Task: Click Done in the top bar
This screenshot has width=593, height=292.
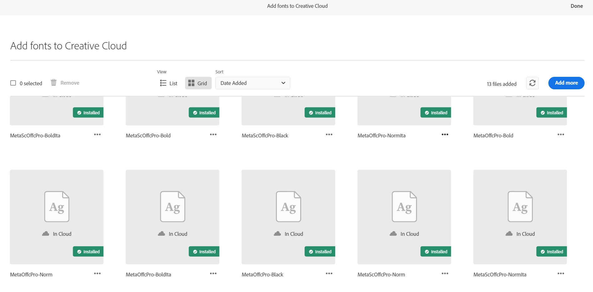Action: [x=576, y=6]
